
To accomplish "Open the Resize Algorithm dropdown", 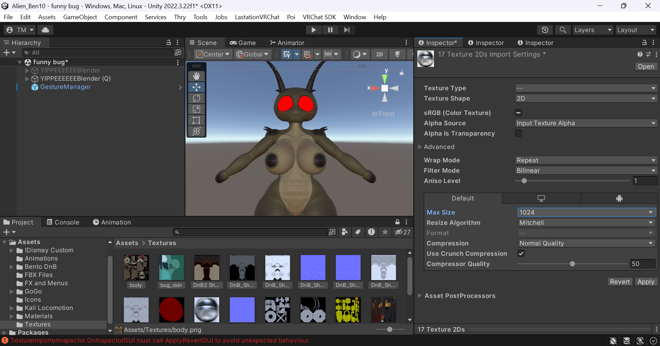I will click(x=586, y=223).
